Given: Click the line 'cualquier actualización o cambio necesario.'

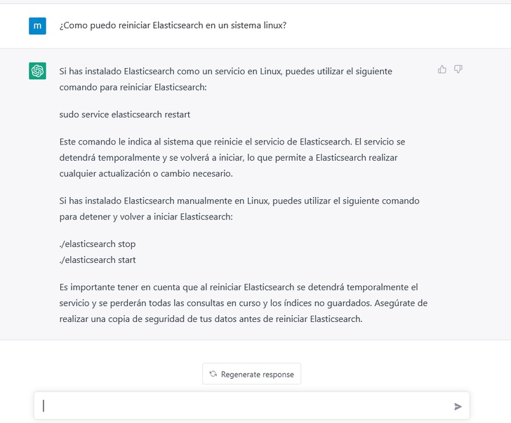Looking at the screenshot, I should [x=146, y=173].
